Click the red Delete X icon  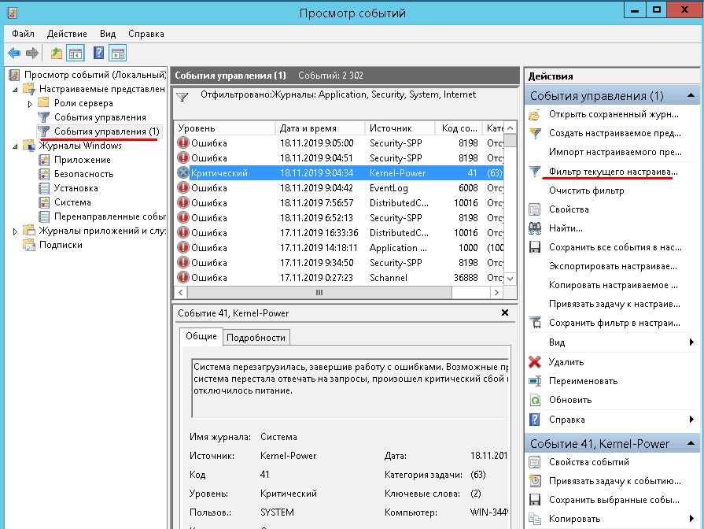[535, 362]
